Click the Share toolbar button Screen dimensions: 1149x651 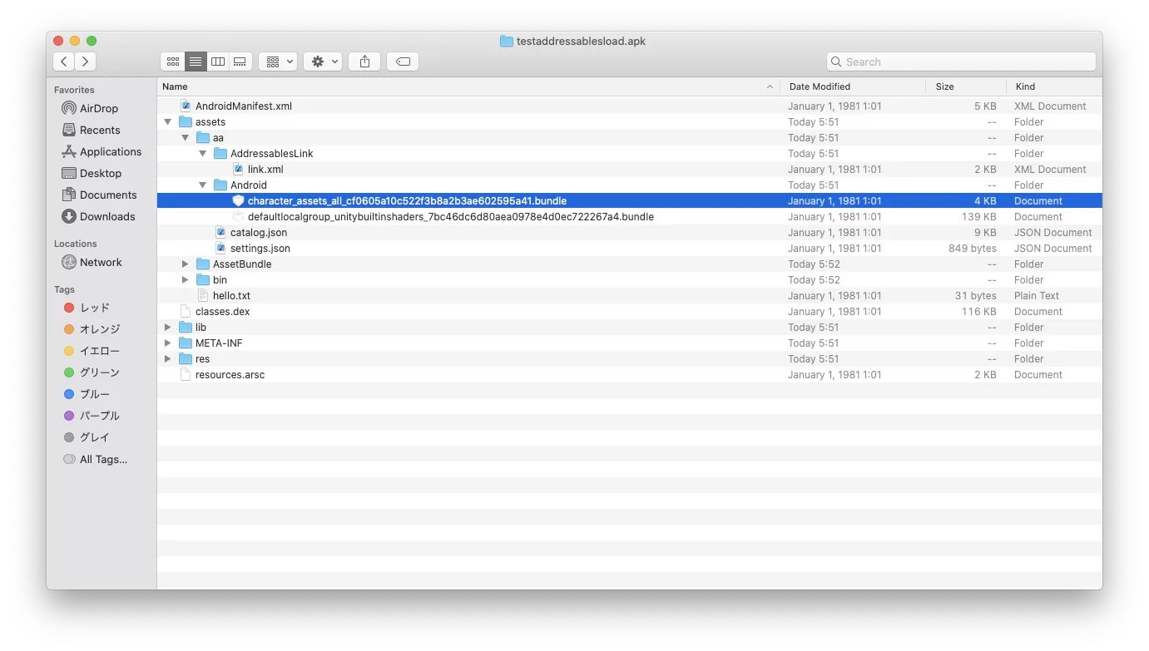coord(364,62)
